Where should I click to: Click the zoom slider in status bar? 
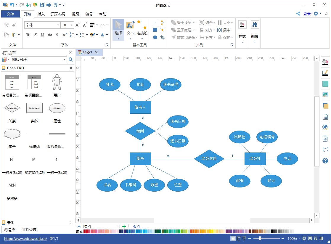260,238
